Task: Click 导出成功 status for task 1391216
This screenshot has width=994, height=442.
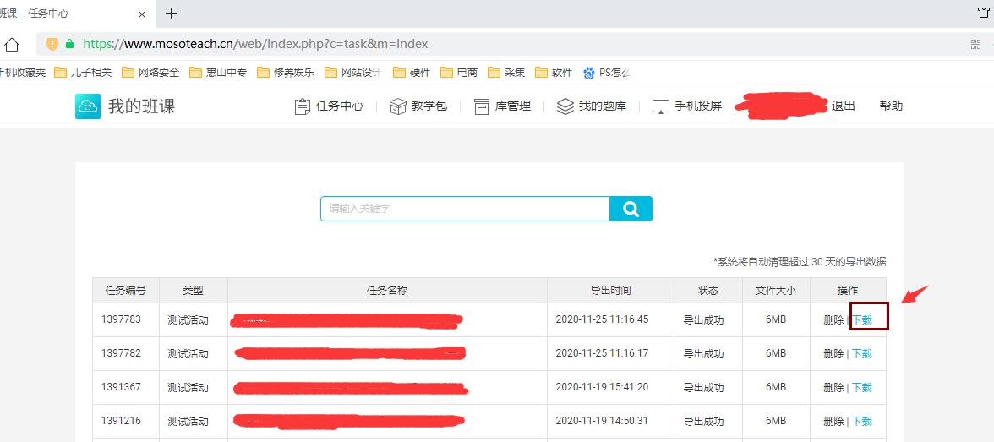Action: pyautogui.click(x=703, y=421)
